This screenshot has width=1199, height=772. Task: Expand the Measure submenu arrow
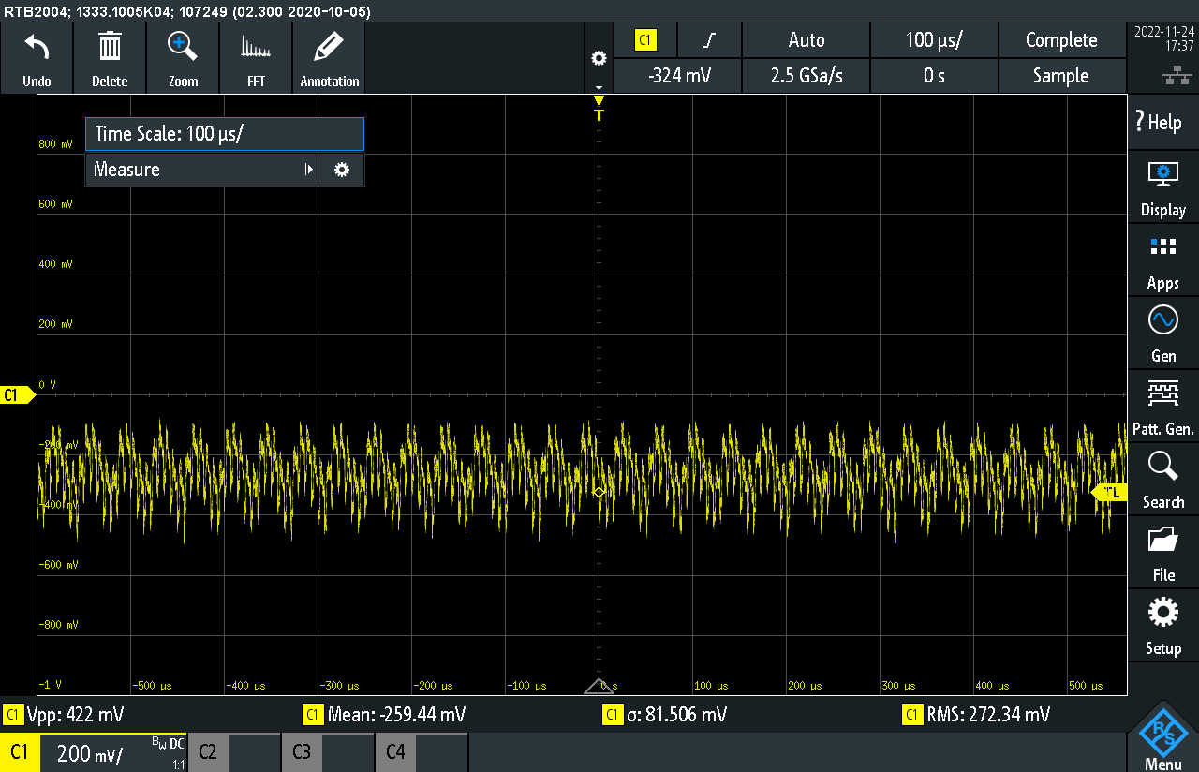click(308, 170)
